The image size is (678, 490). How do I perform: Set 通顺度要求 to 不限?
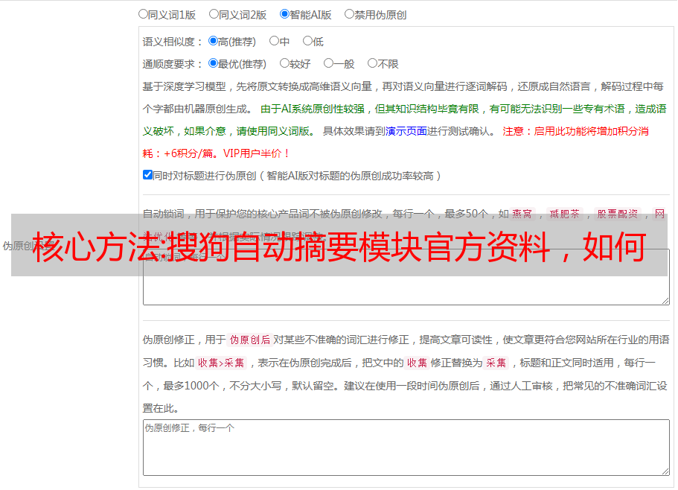[372, 63]
